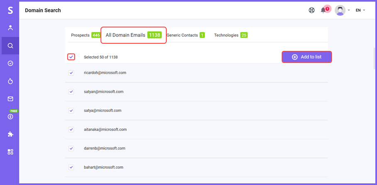Click aitanaka@microsoft.com email text
Screen dimensions: 377x185
[105, 130]
